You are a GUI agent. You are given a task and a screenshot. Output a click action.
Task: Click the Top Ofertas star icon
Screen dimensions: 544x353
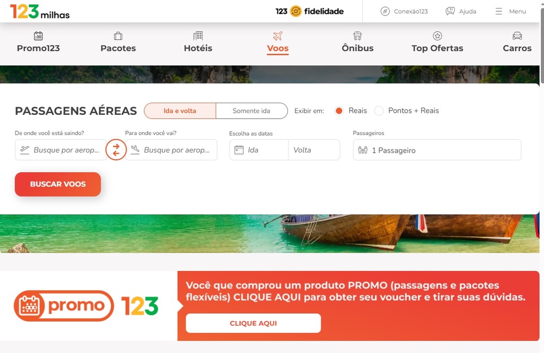click(437, 36)
